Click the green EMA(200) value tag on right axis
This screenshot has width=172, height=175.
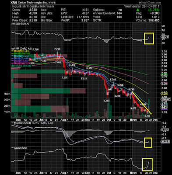[x=164, y=75]
